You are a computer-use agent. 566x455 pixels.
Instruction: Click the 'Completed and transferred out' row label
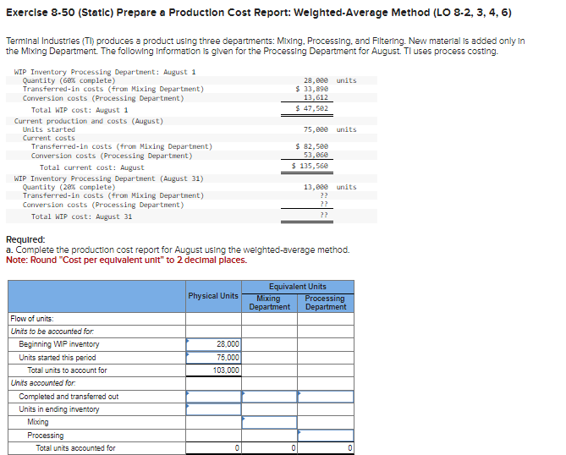(69, 397)
